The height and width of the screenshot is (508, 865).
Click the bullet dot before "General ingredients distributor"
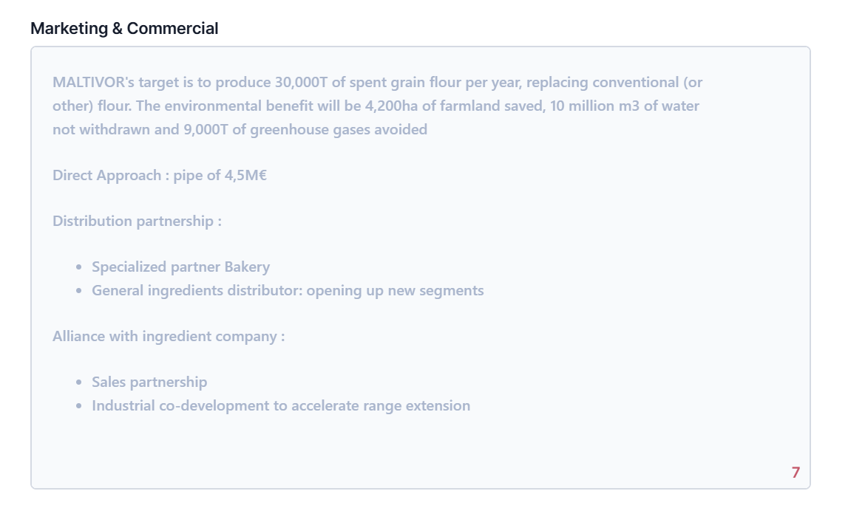click(79, 292)
